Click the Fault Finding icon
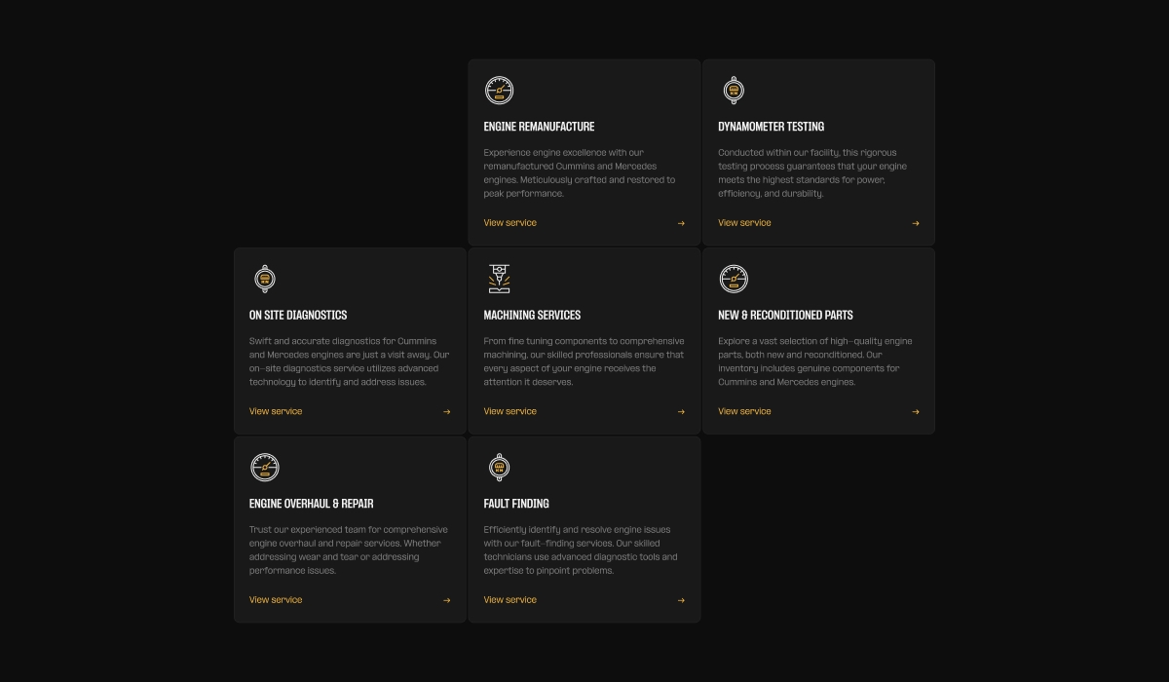Image resolution: width=1169 pixels, height=682 pixels. [x=499, y=468]
